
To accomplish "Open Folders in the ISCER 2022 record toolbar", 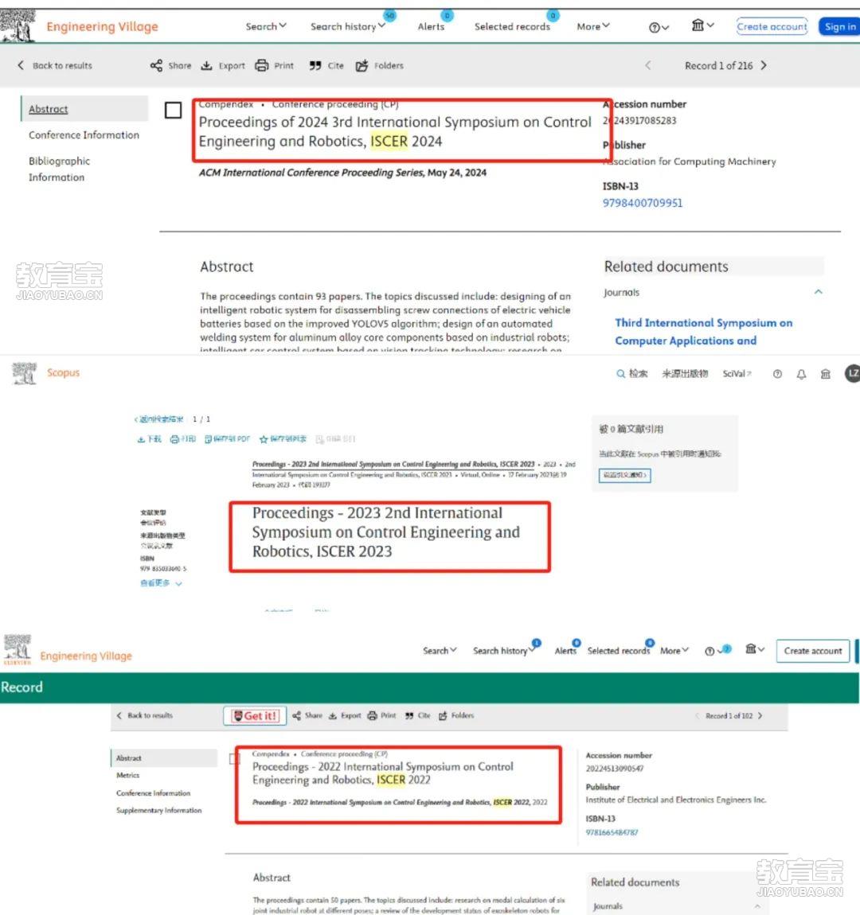I will [x=456, y=715].
